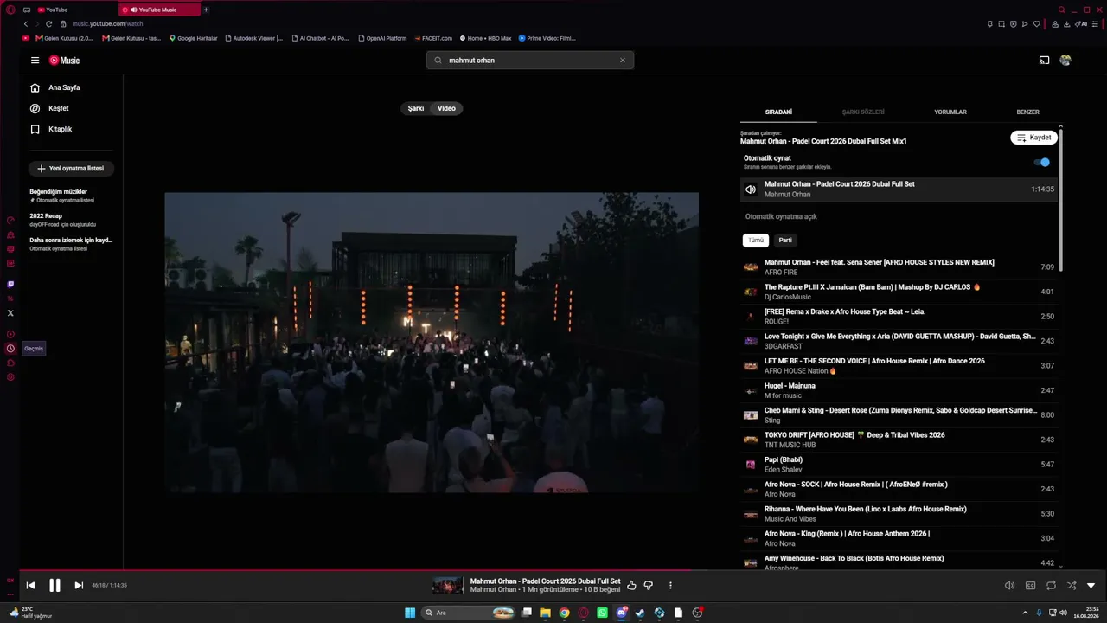The image size is (1107, 623).
Task: Play Afro Nova - King (Remix)
Action: click(899, 538)
